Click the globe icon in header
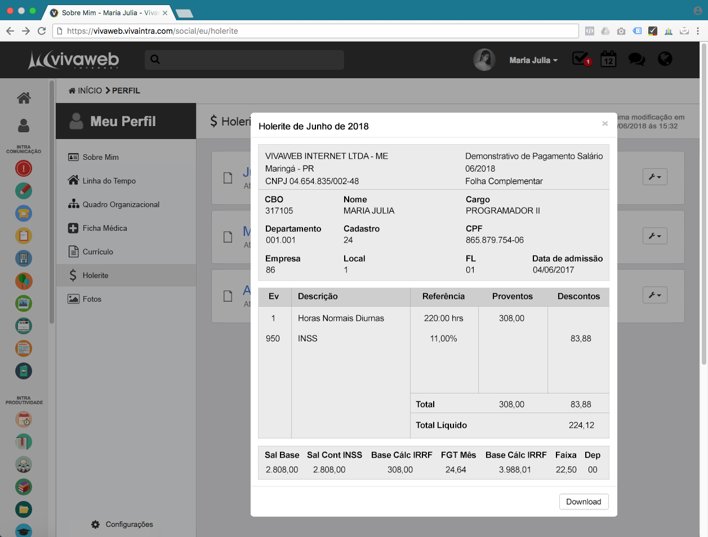The width and height of the screenshot is (708, 537). tap(665, 59)
